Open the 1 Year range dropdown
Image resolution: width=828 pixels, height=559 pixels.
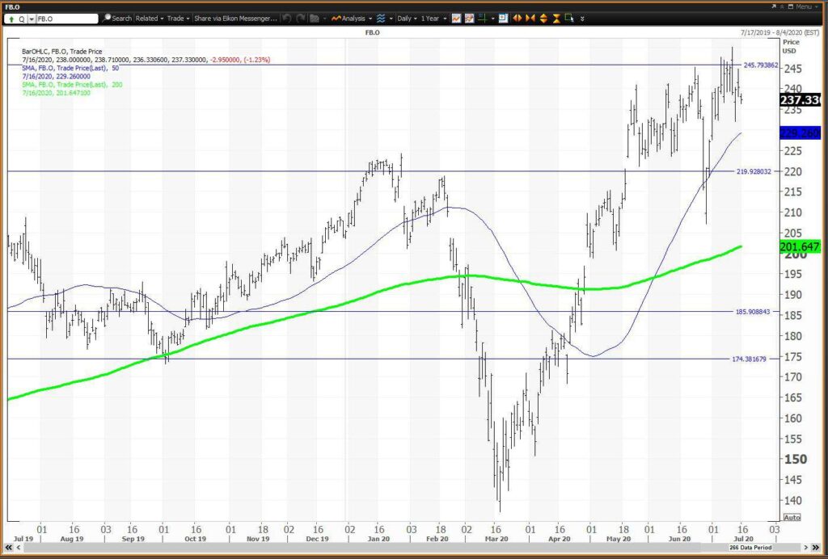(434, 19)
